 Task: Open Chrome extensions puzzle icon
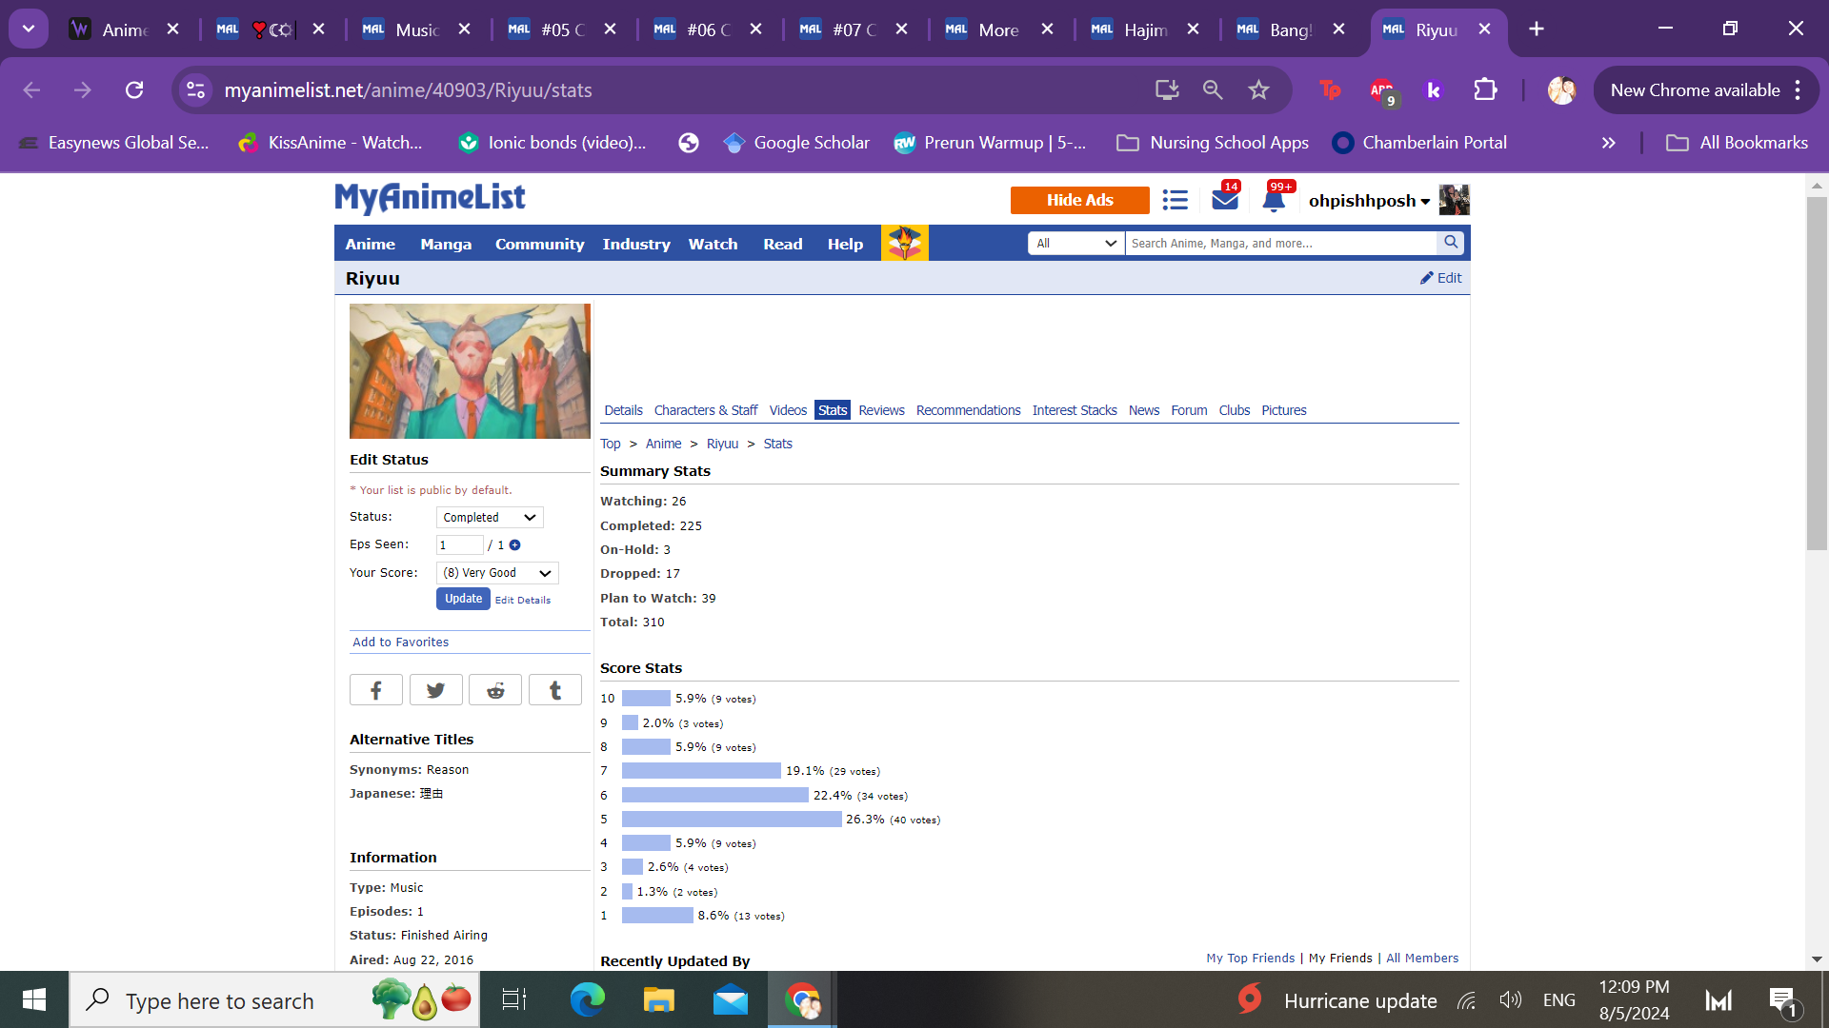(1485, 90)
